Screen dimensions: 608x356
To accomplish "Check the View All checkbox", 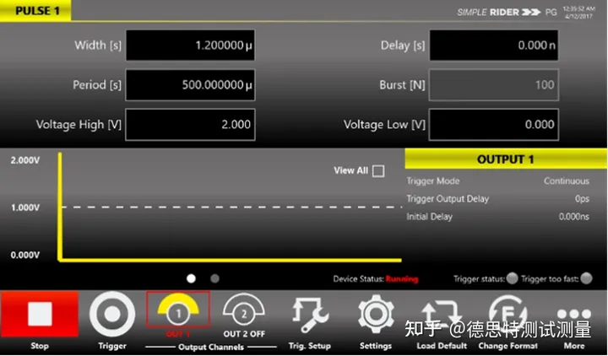I will click(x=378, y=171).
